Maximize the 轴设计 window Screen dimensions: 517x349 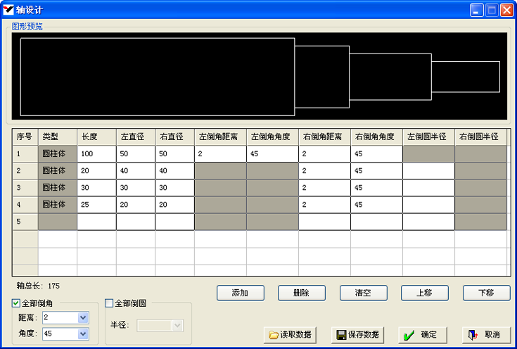click(x=492, y=10)
